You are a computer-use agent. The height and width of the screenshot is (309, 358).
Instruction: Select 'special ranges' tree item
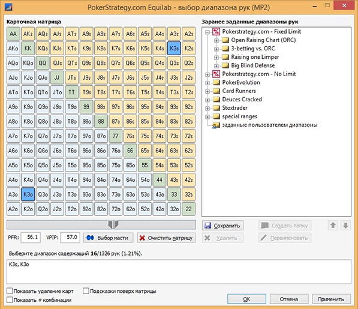[239, 116]
